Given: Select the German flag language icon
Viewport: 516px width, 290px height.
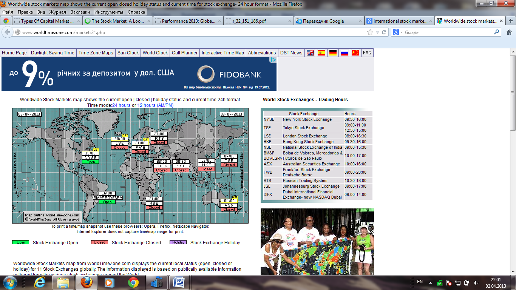Looking at the screenshot, I should pyautogui.click(x=333, y=53).
